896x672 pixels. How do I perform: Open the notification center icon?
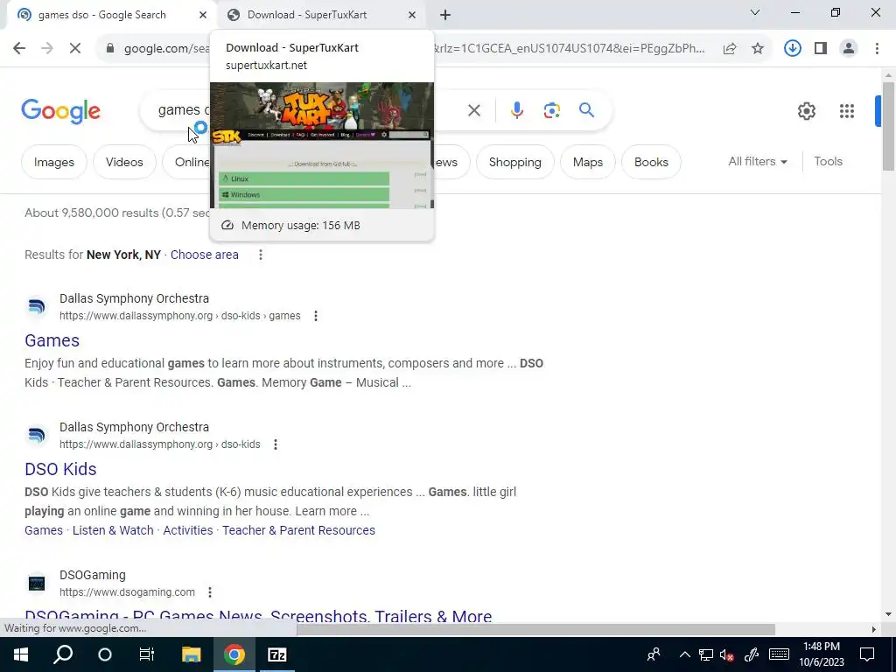coord(867,654)
